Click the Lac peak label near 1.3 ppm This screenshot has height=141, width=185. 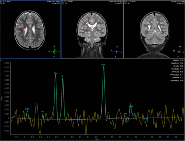click(x=131, y=106)
